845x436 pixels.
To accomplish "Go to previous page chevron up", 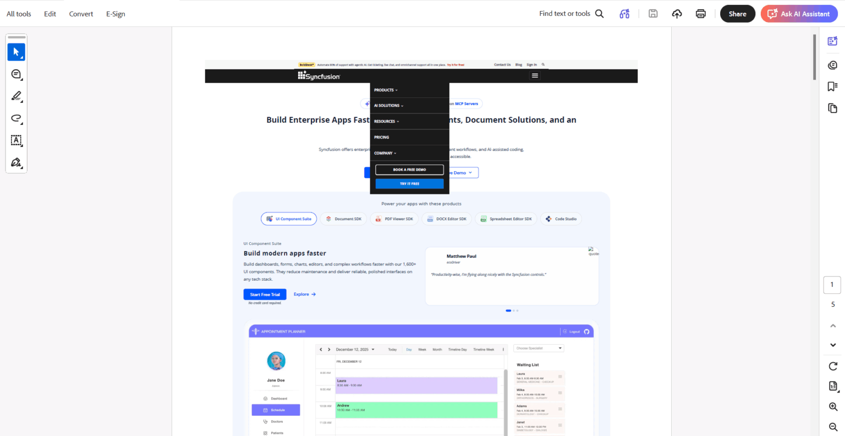I will coord(833,326).
